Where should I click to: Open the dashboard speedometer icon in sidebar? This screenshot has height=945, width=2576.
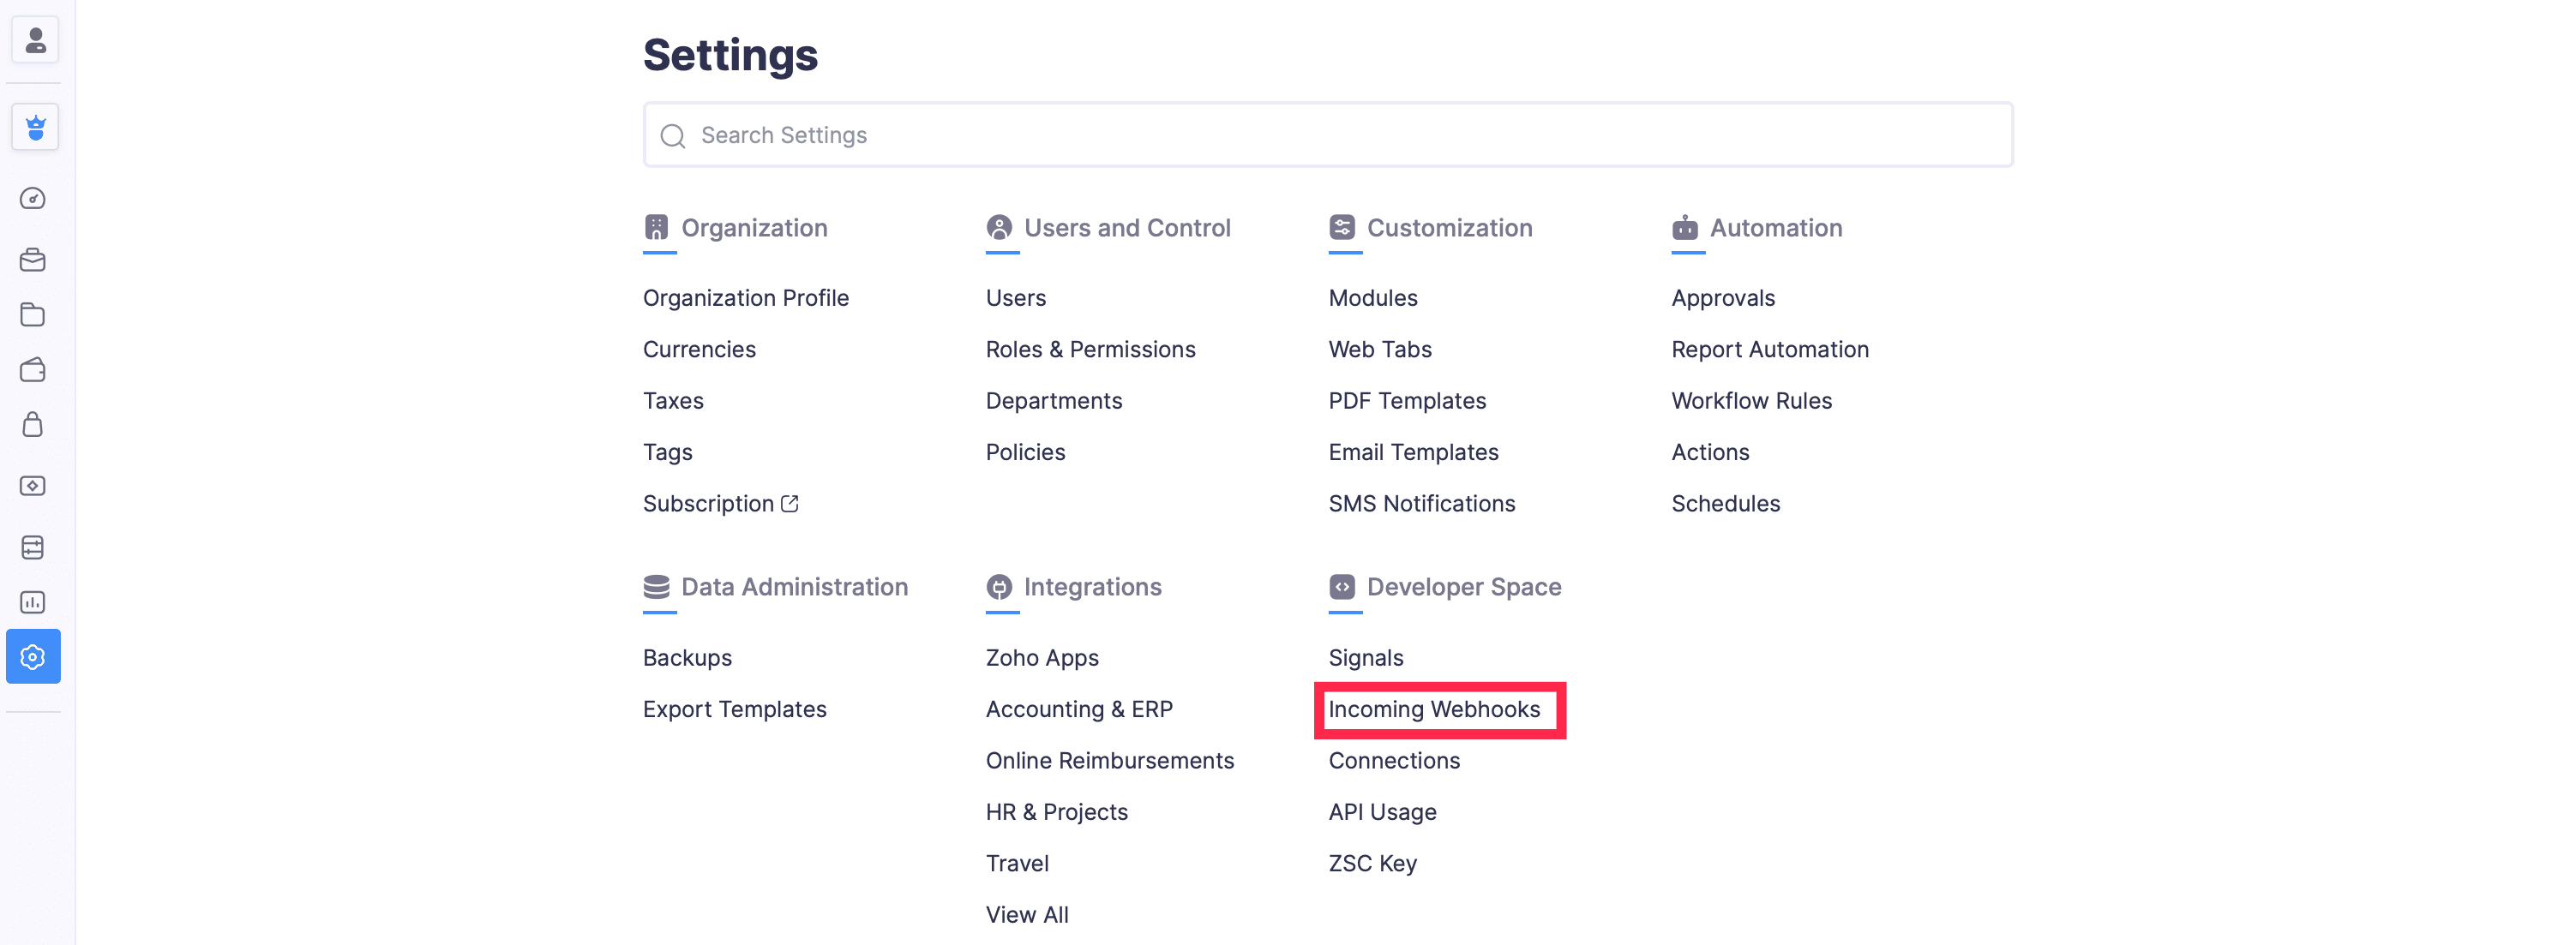(x=33, y=199)
